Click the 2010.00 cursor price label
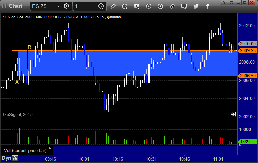Image resolution: width=258 pixels, height=163 pixels. 247,44
